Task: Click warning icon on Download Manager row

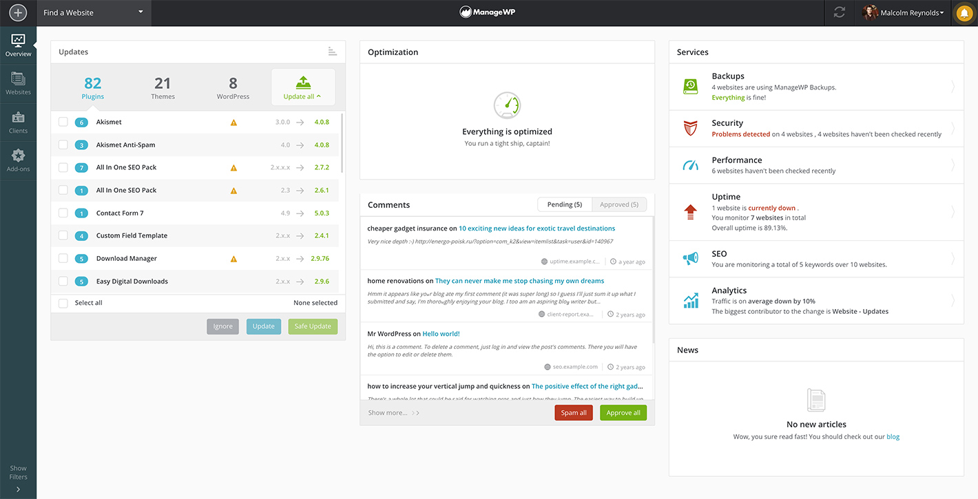Action: pos(233,259)
